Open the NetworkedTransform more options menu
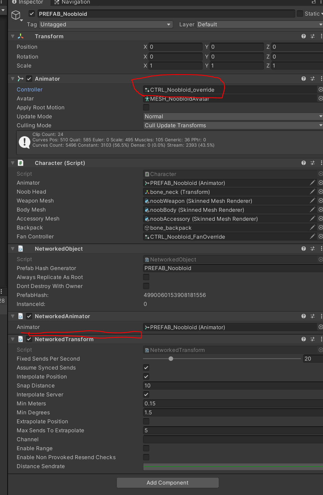 321,339
